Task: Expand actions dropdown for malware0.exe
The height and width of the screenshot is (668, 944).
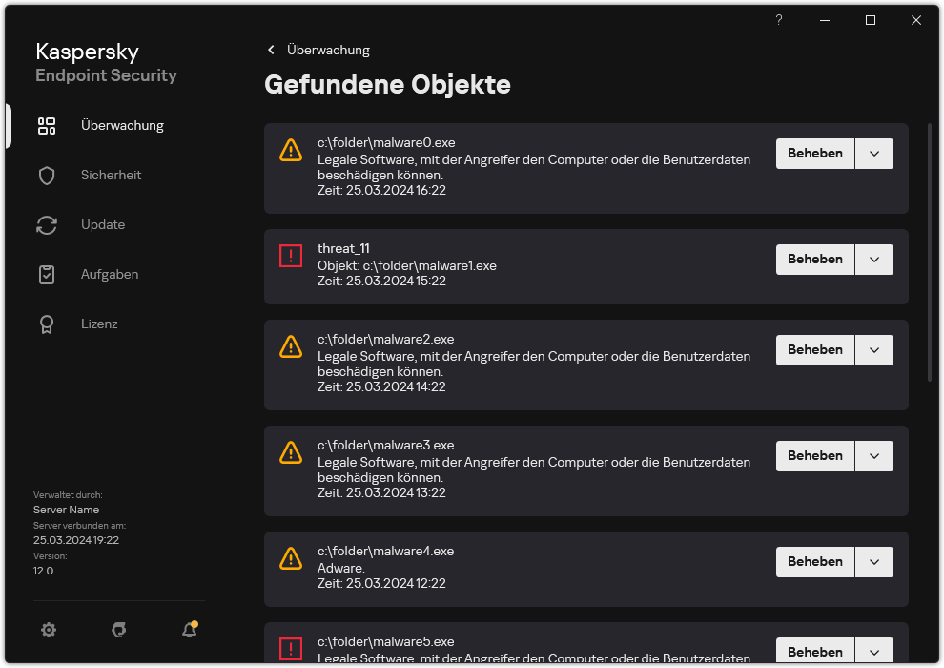Action: [x=874, y=153]
